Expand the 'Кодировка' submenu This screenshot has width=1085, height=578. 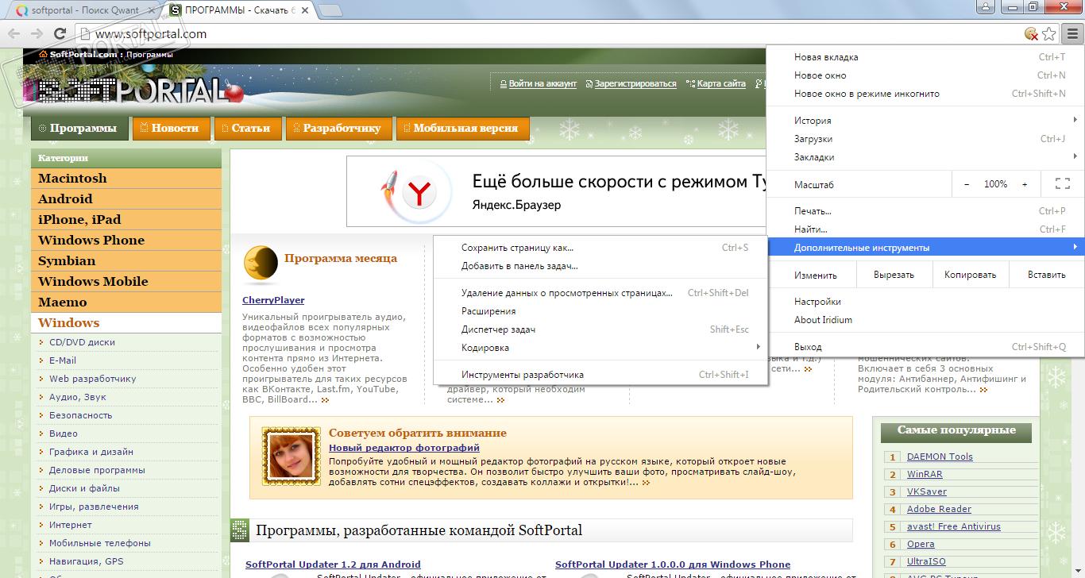pos(600,348)
